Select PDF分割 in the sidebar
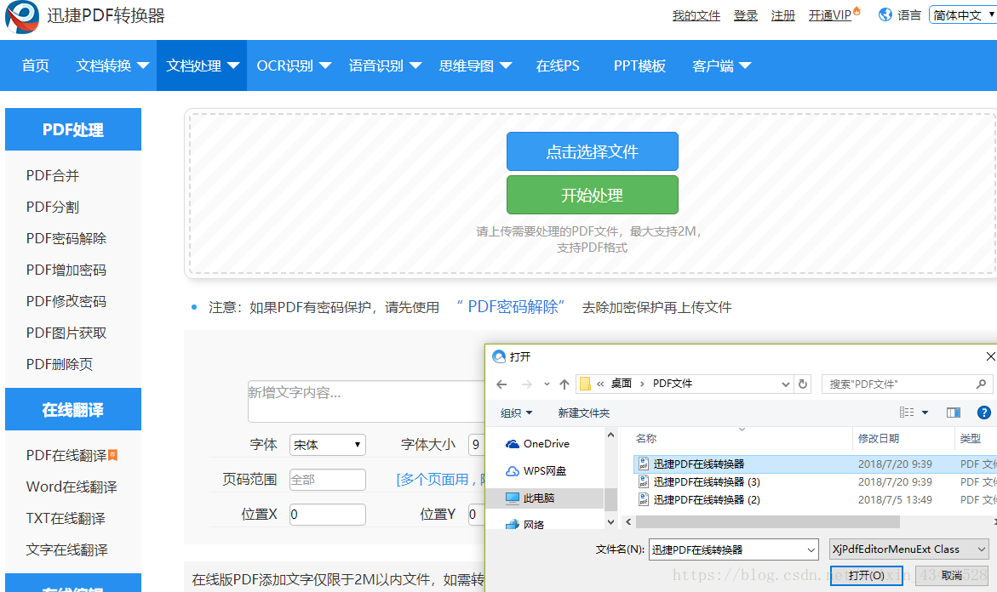The height and width of the screenshot is (592, 997). coord(53,207)
